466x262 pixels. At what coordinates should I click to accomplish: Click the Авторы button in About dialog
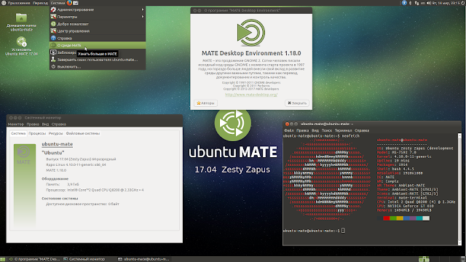(205, 103)
